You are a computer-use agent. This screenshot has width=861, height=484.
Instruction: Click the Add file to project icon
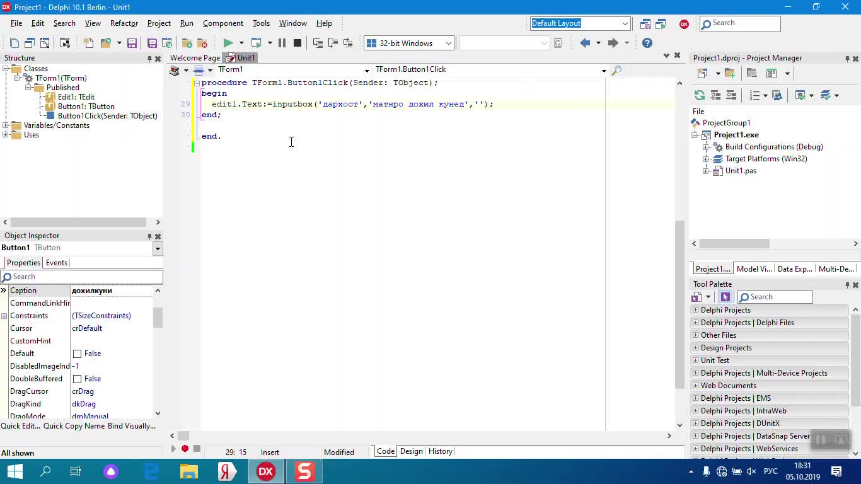187,43
